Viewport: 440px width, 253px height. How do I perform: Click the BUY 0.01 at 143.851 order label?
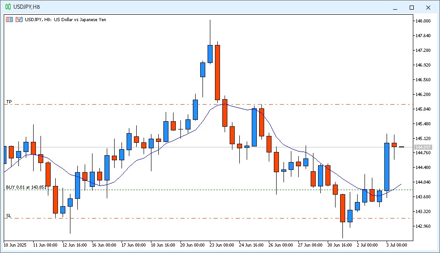(x=26, y=187)
